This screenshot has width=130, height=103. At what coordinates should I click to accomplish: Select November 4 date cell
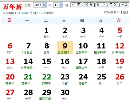(x=101, y=33)
